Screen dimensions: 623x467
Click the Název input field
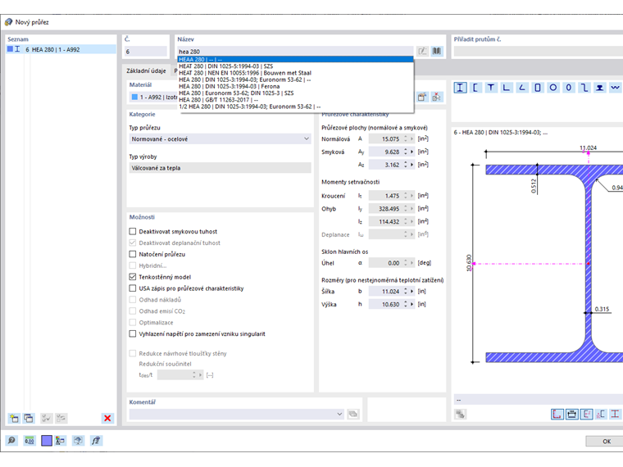tap(295, 52)
